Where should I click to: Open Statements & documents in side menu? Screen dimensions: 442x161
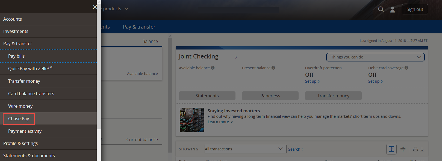click(x=48, y=155)
